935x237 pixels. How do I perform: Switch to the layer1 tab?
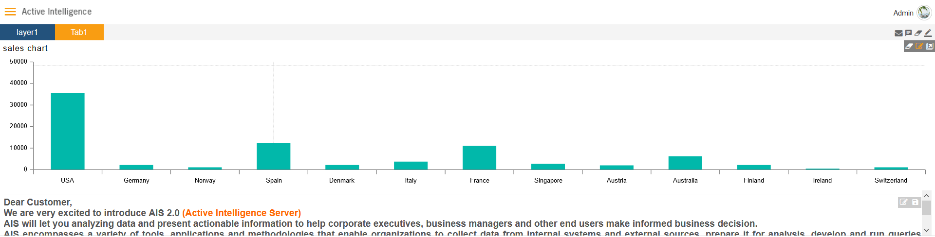[x=27, y=32]
